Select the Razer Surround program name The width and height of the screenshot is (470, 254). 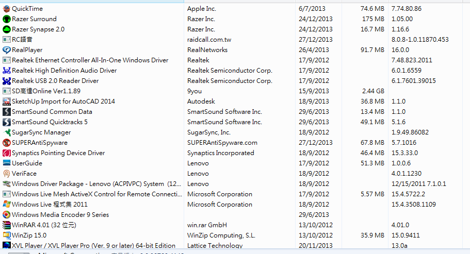[34, 19]
